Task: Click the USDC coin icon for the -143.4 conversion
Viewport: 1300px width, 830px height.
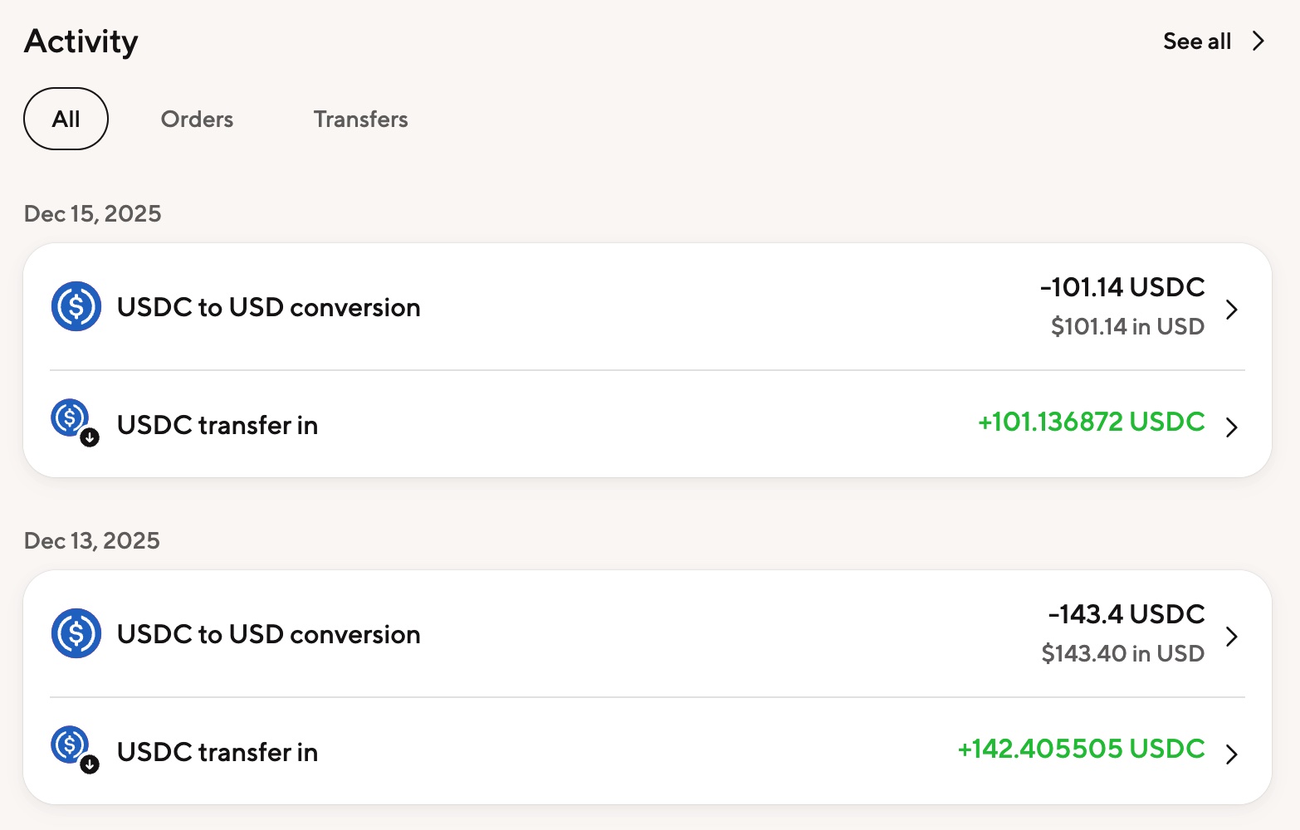Action: 76,633
